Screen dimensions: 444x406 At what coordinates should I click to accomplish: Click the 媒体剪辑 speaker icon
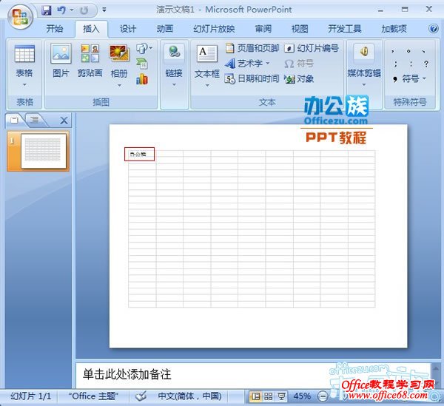pyautogui.click(x=364, y=53)
